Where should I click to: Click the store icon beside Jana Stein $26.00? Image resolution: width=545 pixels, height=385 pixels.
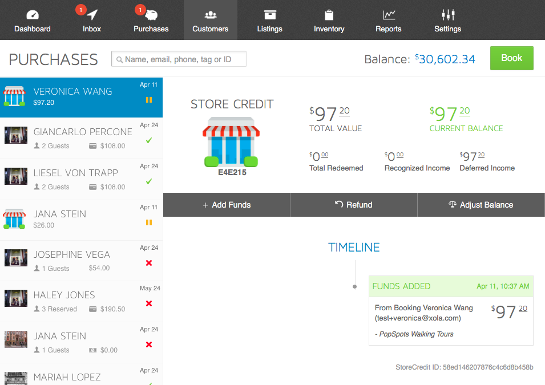[x=14, y=218]
